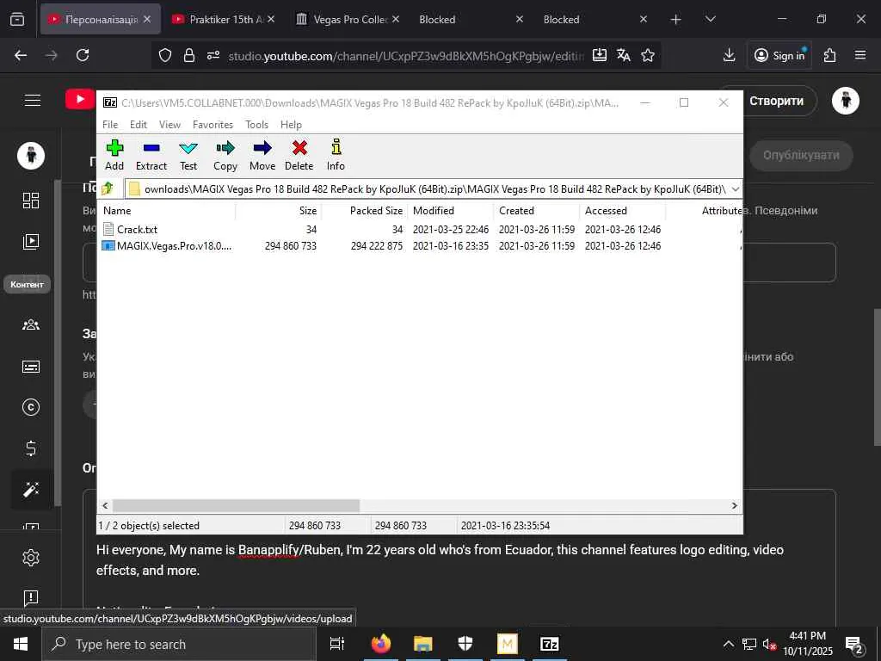
Task: Go back in the browser
Action: pos(21,55)
